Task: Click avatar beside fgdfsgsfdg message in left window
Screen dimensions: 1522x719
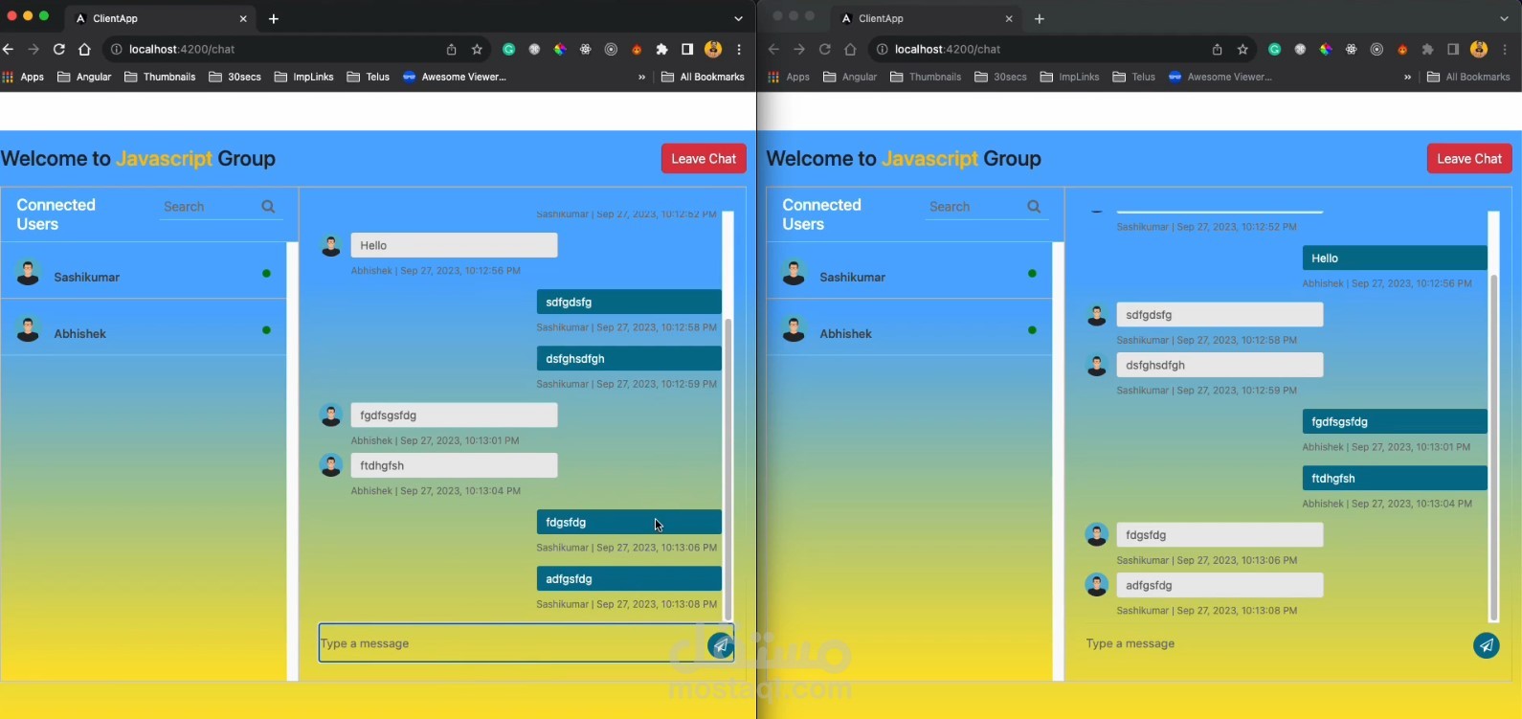Action: coord(331,415)
